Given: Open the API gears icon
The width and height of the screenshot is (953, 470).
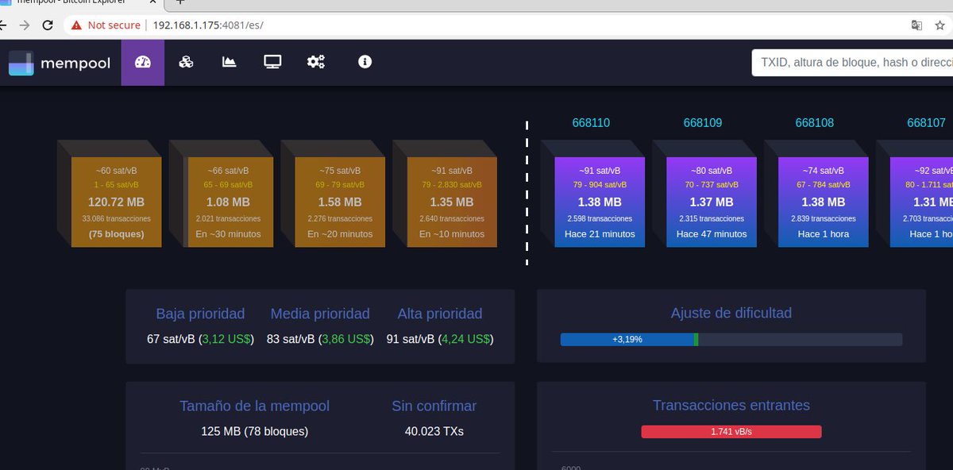Looking at the screenshot, I should pos(316,62).
